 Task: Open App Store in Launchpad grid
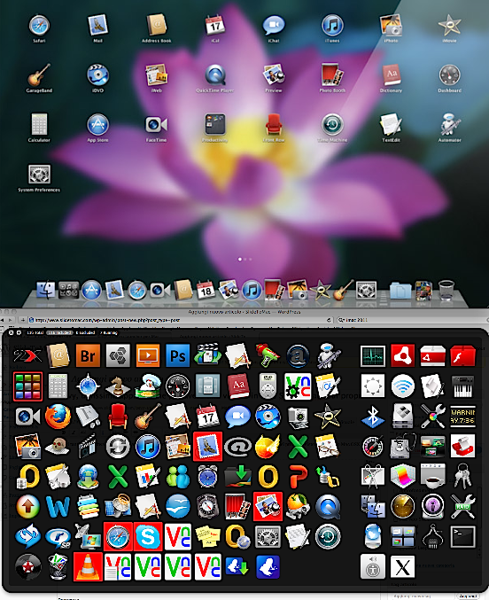click(x=97, y=124)
